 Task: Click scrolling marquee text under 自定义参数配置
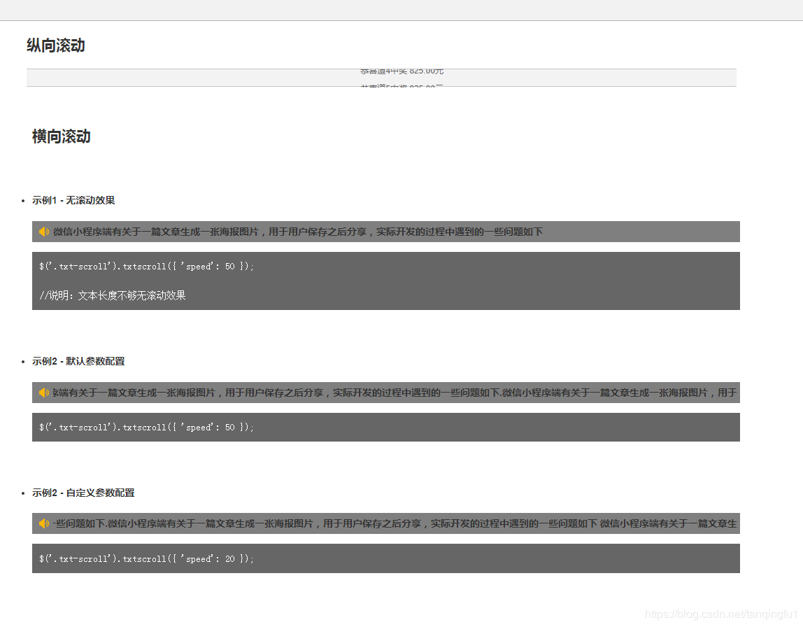tap(395, 523)
